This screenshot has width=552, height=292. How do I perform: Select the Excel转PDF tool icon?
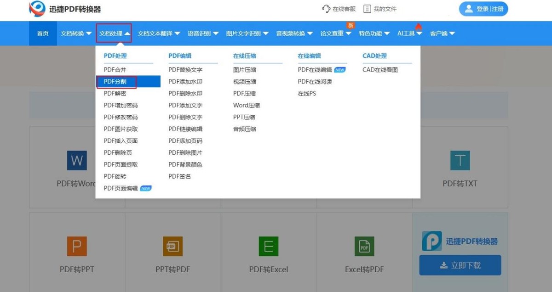364,246
